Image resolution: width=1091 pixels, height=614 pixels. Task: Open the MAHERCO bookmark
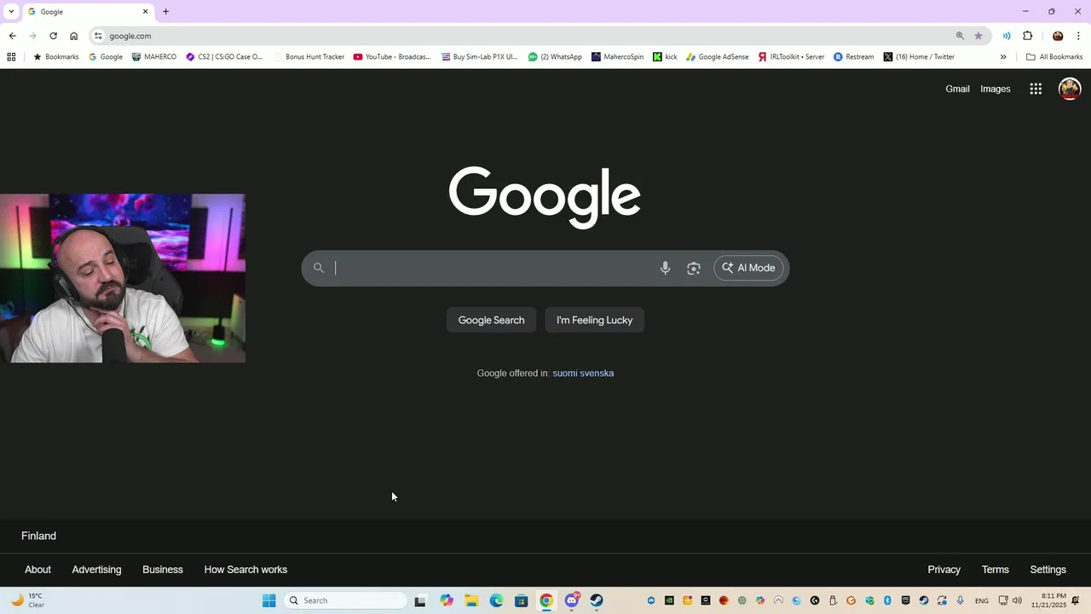154,57
